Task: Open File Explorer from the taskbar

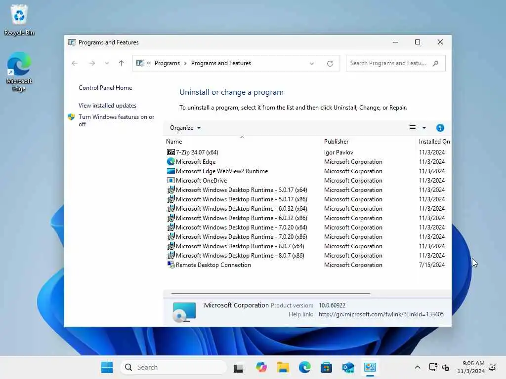Action: pyautogui.click(x=283, y=367)
